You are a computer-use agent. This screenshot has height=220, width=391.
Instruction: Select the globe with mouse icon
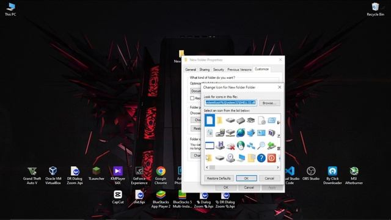click(241, 145)
